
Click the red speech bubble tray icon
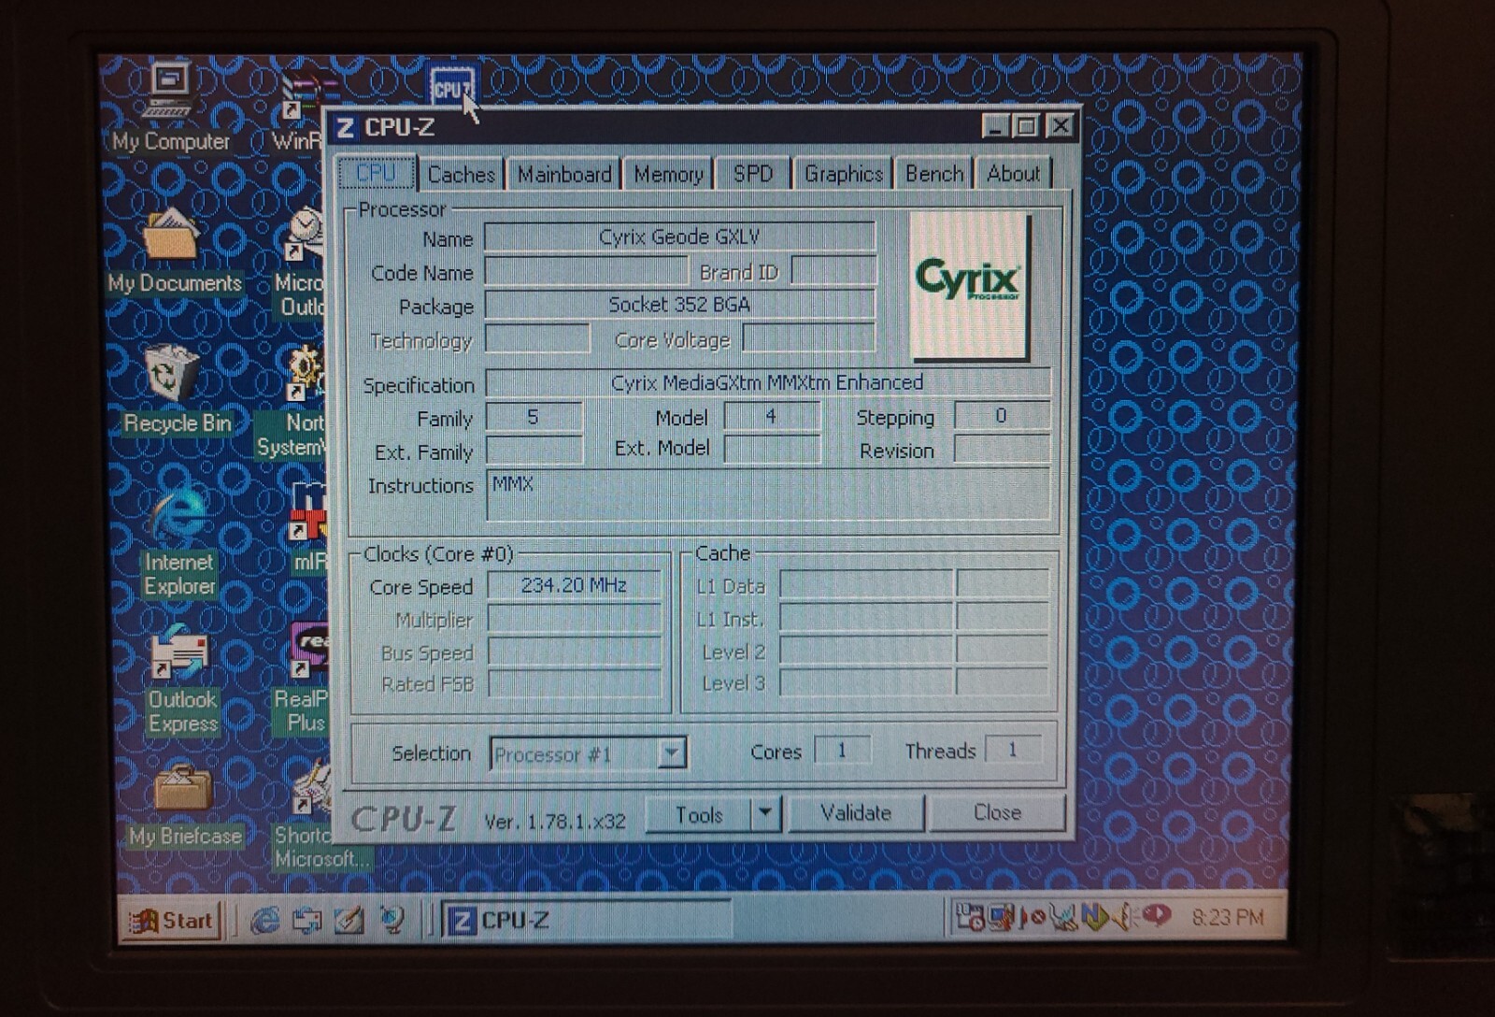[1156, 916]
